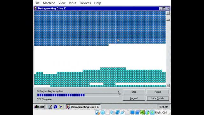This screenshot has width=204, height=115.
Task: Open the Legend button
Action: [x=134, y=98]
